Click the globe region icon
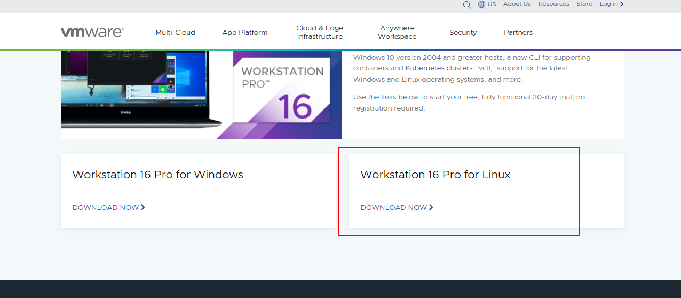 pos(481,4)
